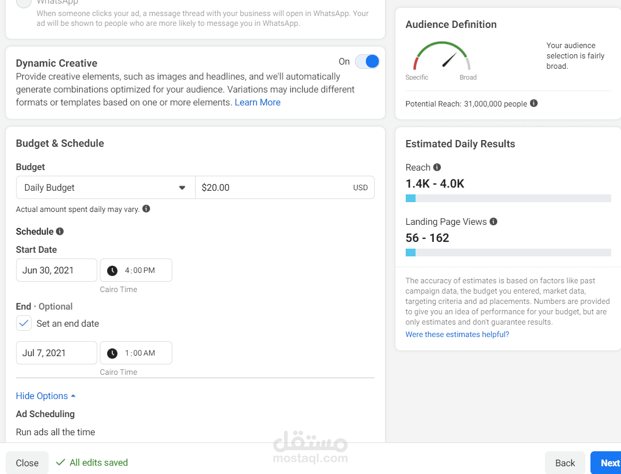Click the info icon beside Schedule

(60, 232)
